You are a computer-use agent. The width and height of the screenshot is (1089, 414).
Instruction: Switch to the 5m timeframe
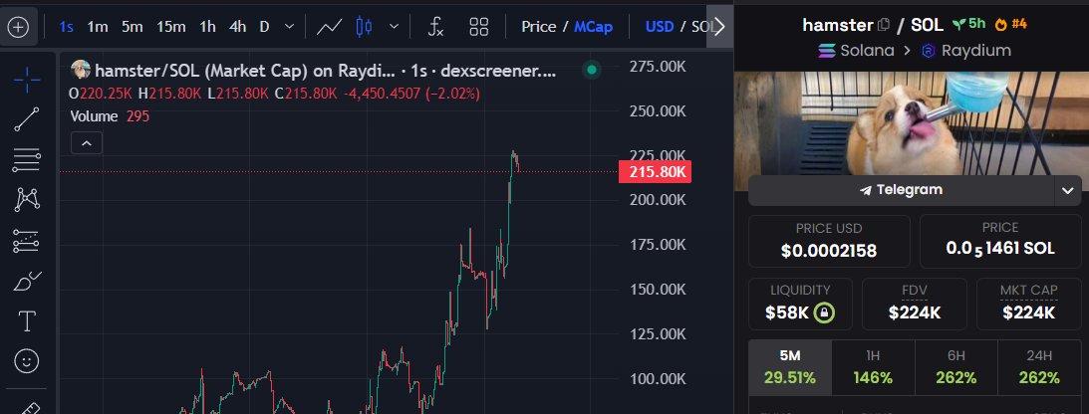point(132,27)
